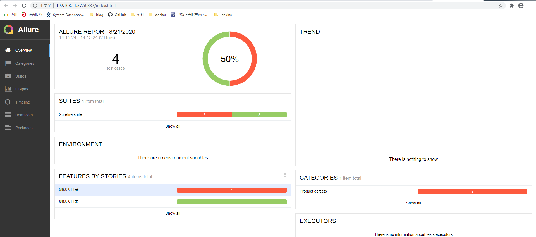The width and height of the screenshot is (536, 237).
Task: Click the Allure logo icon
Action: coord(8,30)
